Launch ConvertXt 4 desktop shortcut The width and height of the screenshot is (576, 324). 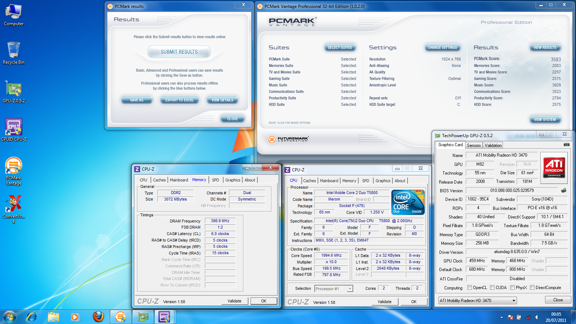pos(14,210)
